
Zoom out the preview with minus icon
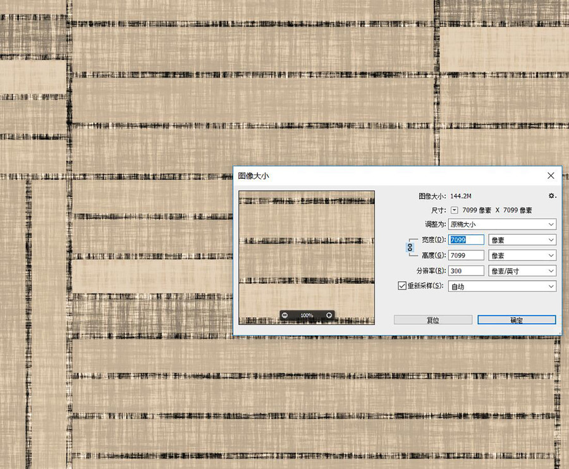coord(285,315)
